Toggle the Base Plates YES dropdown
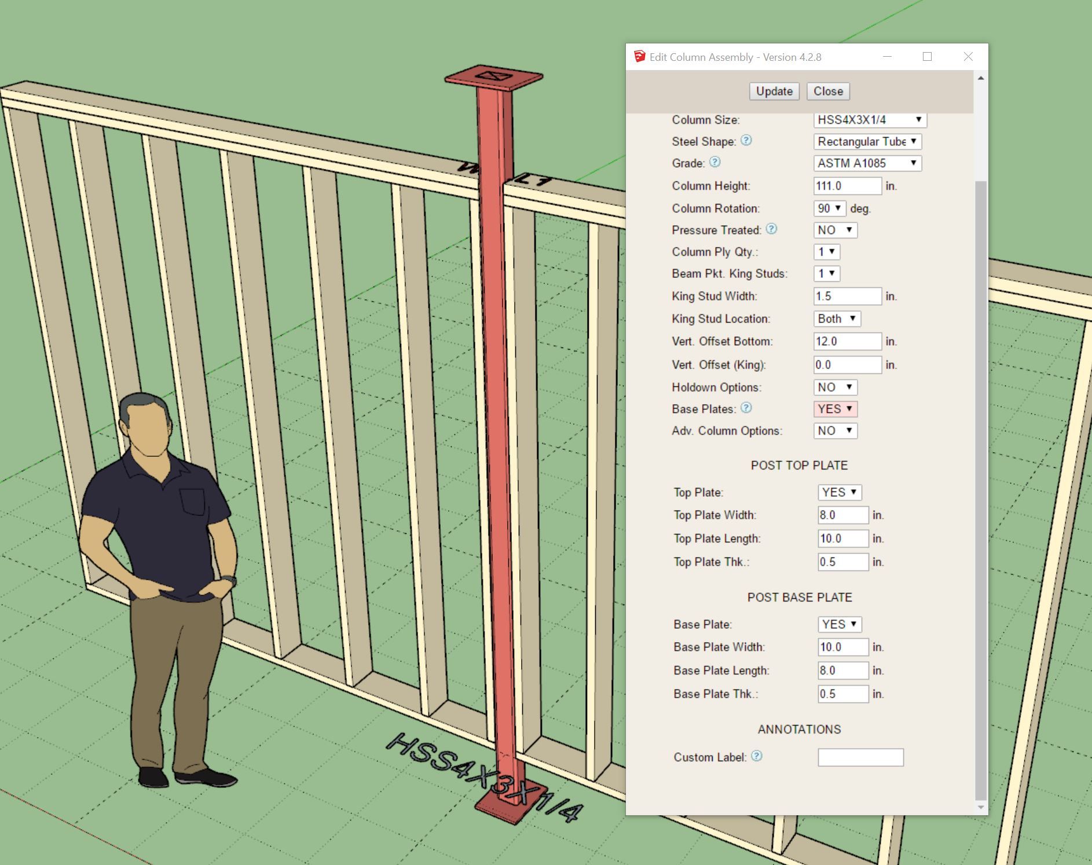The height and width of the screenshot is (865, 1092). (x=835, y=409)
